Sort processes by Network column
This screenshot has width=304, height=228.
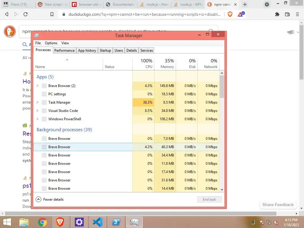coord(209,64)
